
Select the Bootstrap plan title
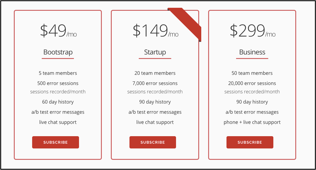click(x=58, y=52)
